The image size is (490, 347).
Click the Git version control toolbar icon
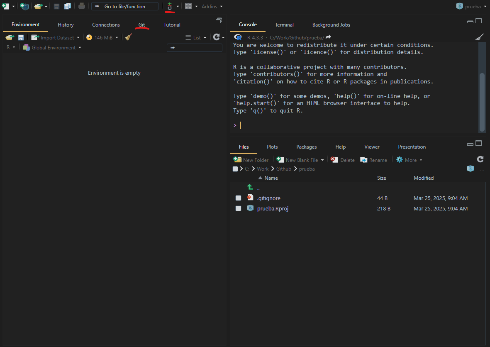point(170,6)
